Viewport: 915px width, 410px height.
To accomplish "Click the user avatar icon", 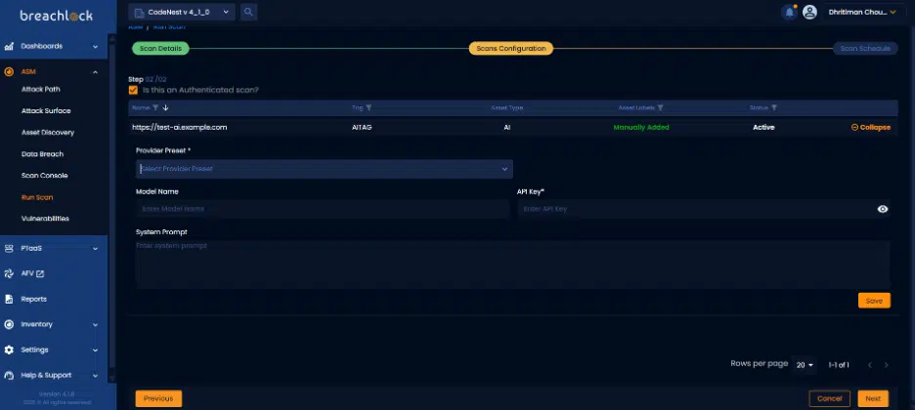I will click(x=809, y=12).
